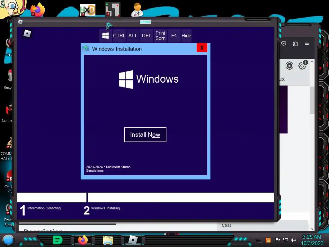Click the Miclosoft Studio Simulations copyright text
The width and height of the screenshot is (329, 247).
pos(108,169)
